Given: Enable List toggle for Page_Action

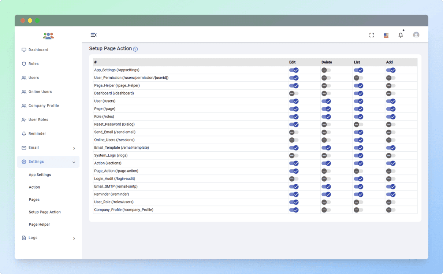Looking at the screenshot, I should 358,171.
